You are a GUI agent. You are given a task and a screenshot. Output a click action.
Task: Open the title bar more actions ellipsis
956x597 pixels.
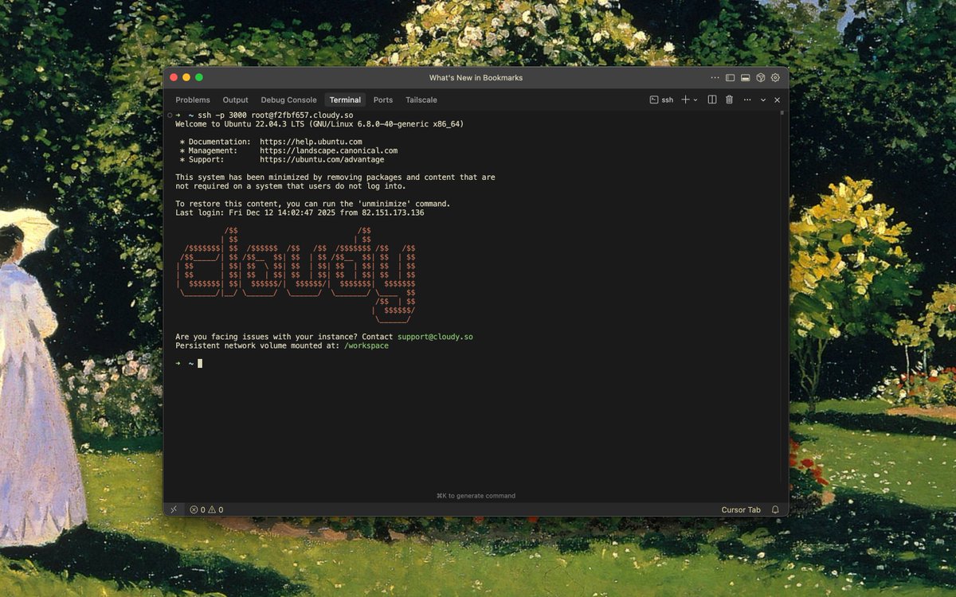(715, 78)
